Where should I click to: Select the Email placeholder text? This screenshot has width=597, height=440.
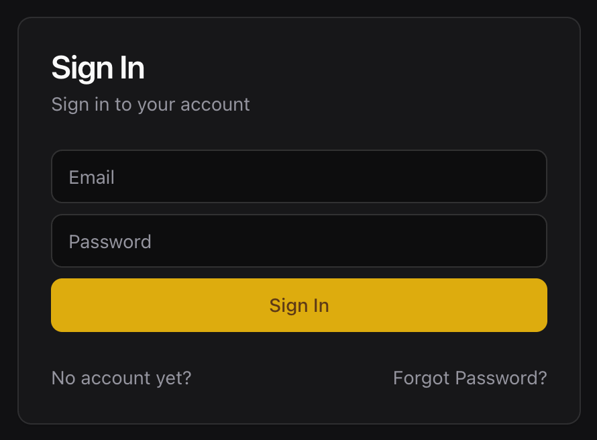point(92,177)
